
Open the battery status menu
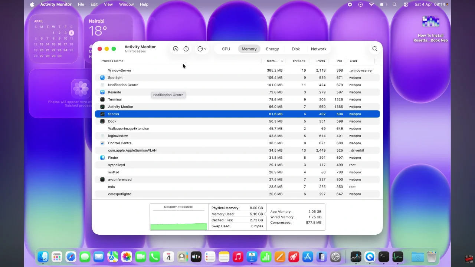(x=383, y=4)
